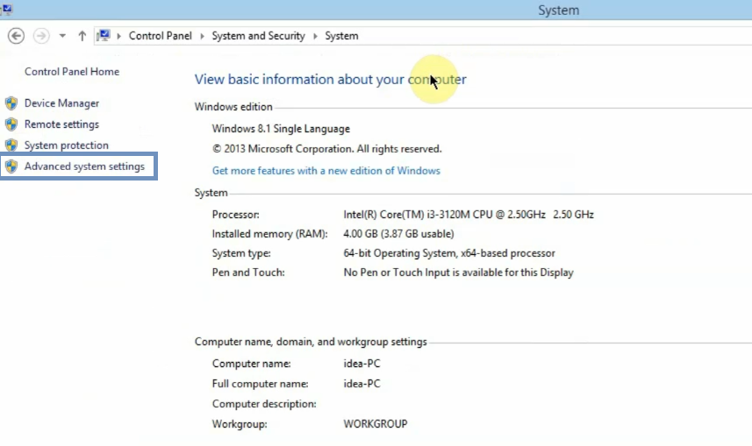752x446 pixels.
Task: Expand the chevron before Control Panel breadcrumb
Action: 118,36
